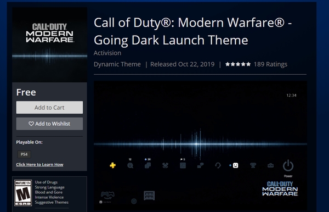Click the trophies cup icon in preview

(253, 165)
